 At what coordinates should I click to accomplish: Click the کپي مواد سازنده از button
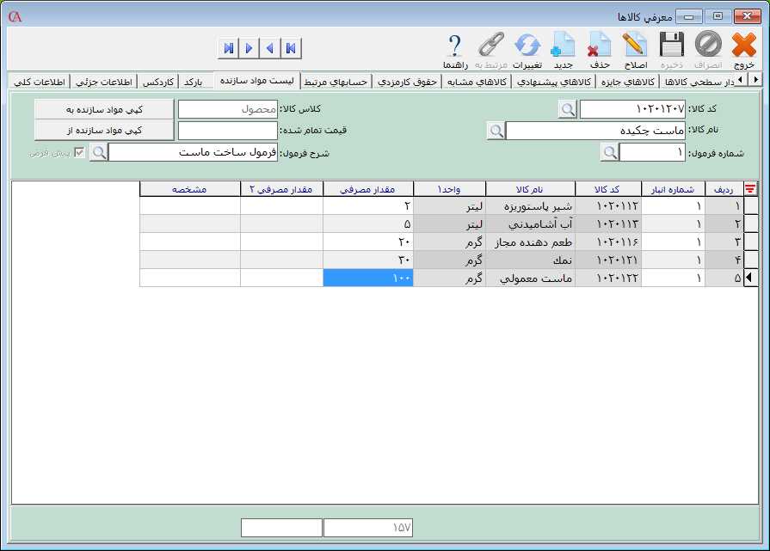click(103, 131)
